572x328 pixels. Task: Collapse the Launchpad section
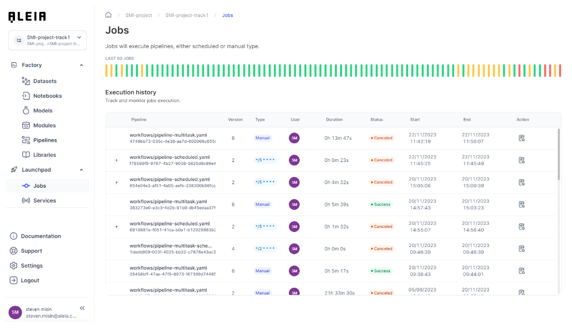click(x=81, y=170)
